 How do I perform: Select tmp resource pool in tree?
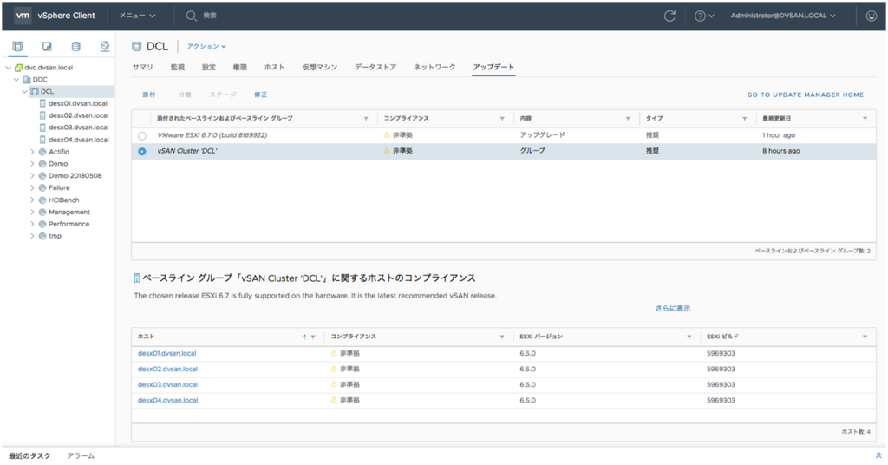(x=55, y=236)
